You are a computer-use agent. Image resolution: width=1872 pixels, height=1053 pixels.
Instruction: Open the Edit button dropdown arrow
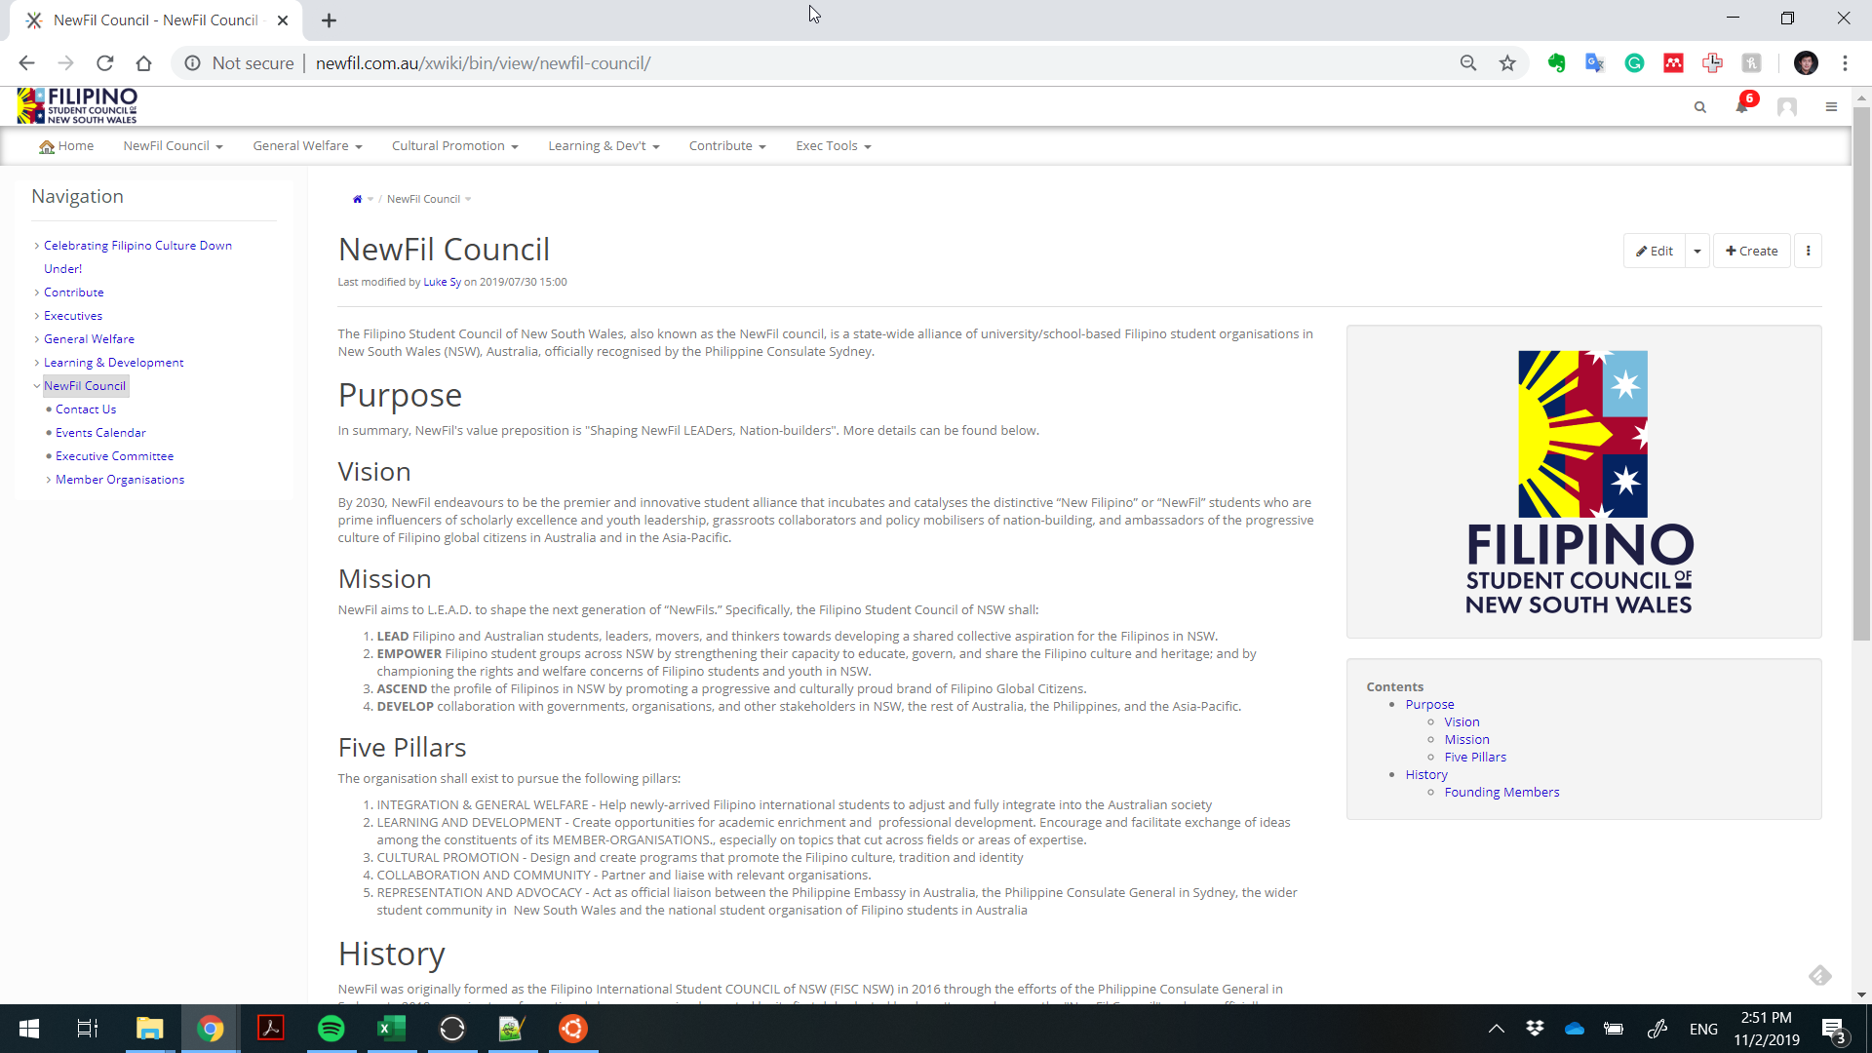pyautogui.click(x=1697, y=251)
